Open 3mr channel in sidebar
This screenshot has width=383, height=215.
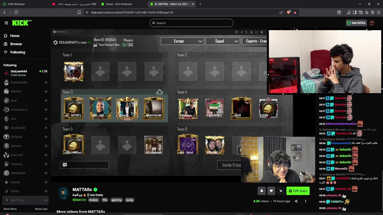(25, 119)
